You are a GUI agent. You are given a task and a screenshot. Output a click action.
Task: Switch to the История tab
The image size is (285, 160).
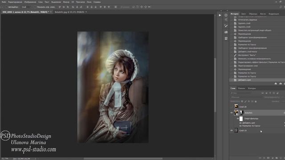235,14
